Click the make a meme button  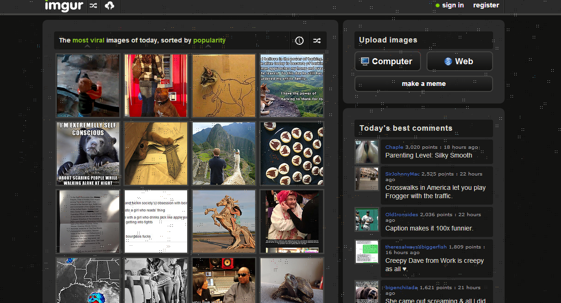coord(424,84)
